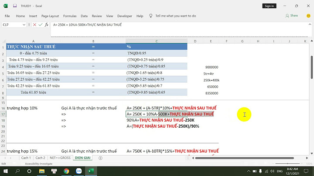Click the select-all corner of the grid
314x176 pixels.
tap(3, 41)
